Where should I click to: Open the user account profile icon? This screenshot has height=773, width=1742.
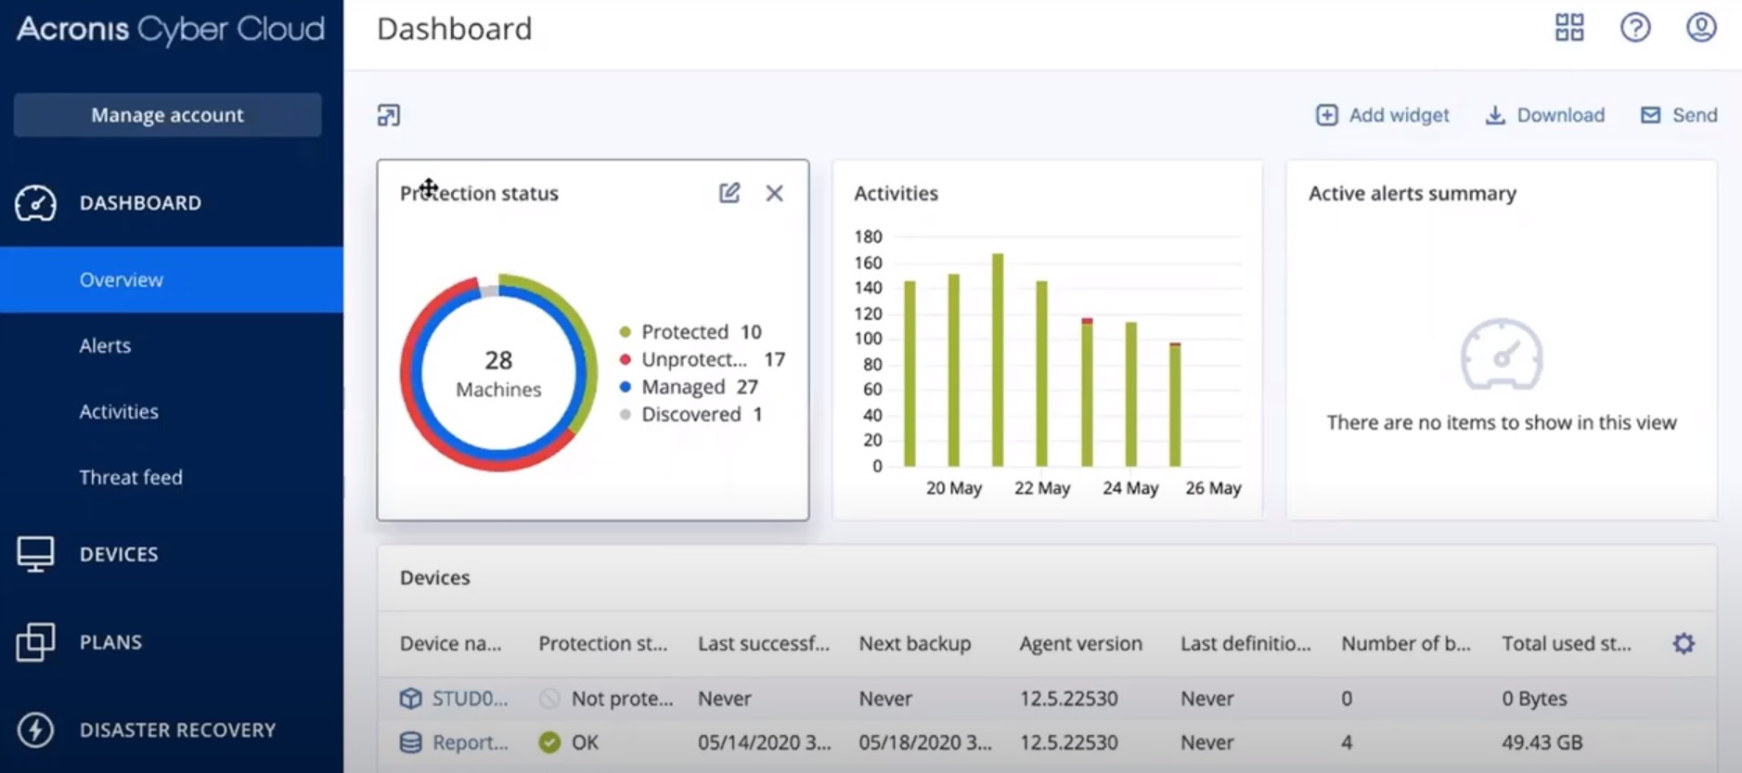(x=1700, y=28)
